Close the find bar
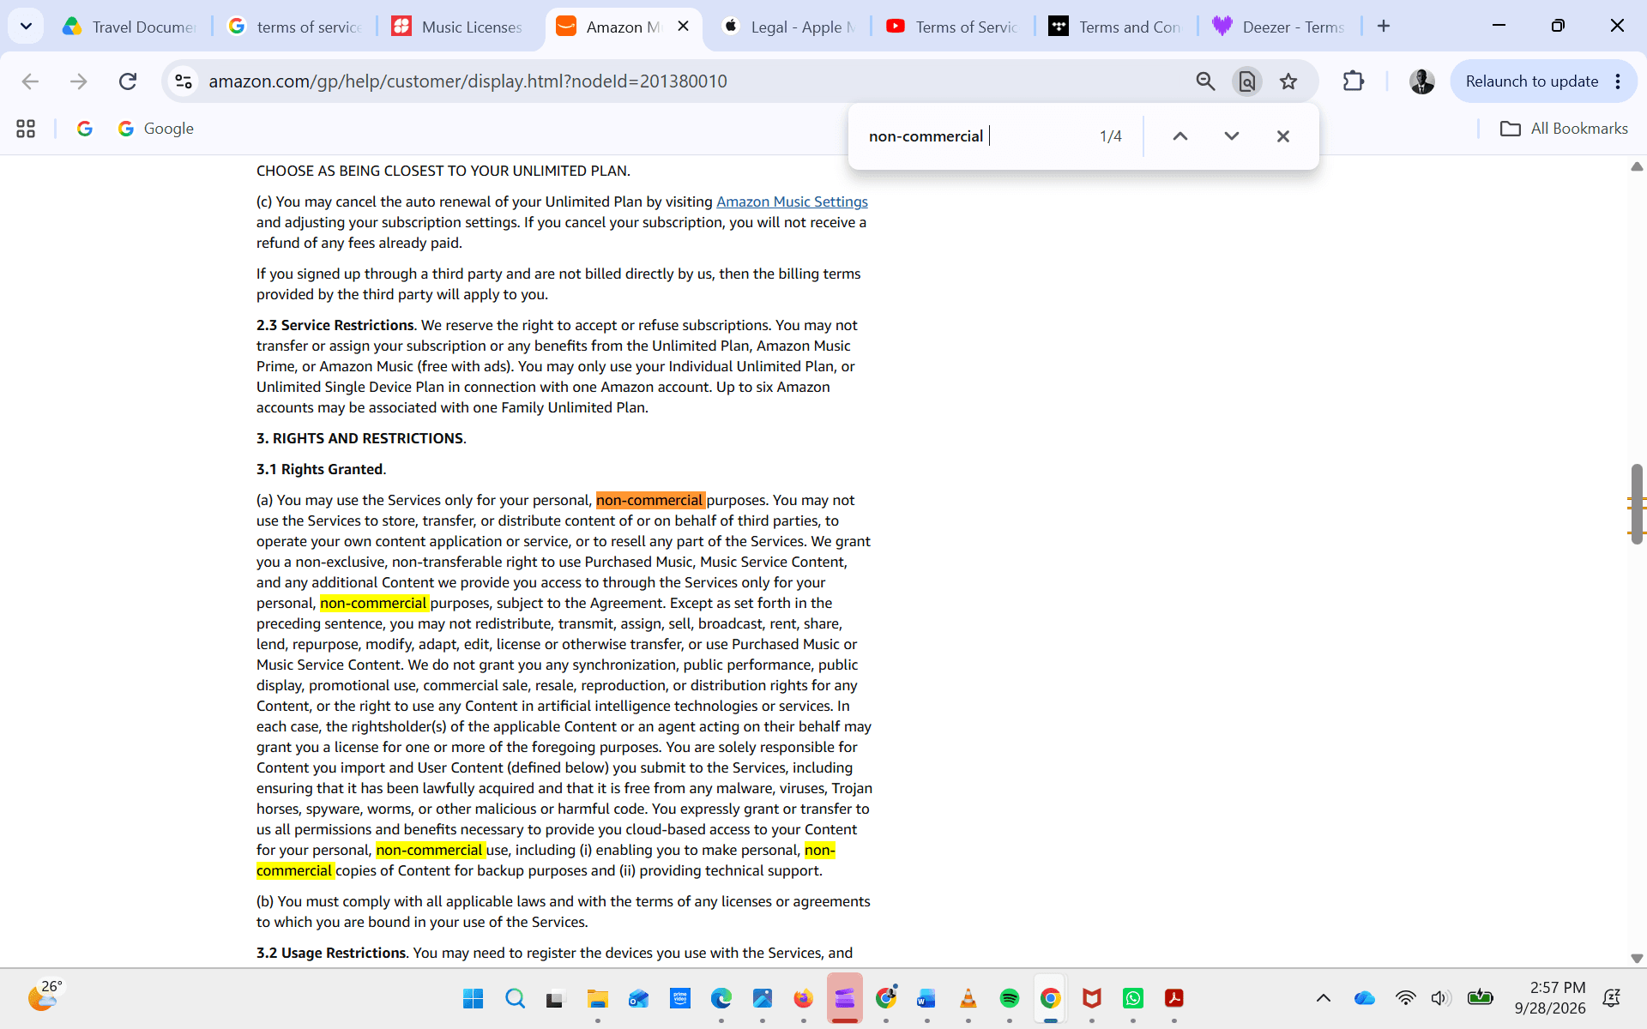1647x1029 pixels. [1282, 136]
